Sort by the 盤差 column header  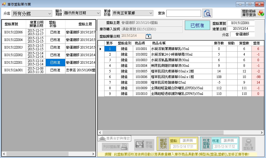[x=256, y=43]
